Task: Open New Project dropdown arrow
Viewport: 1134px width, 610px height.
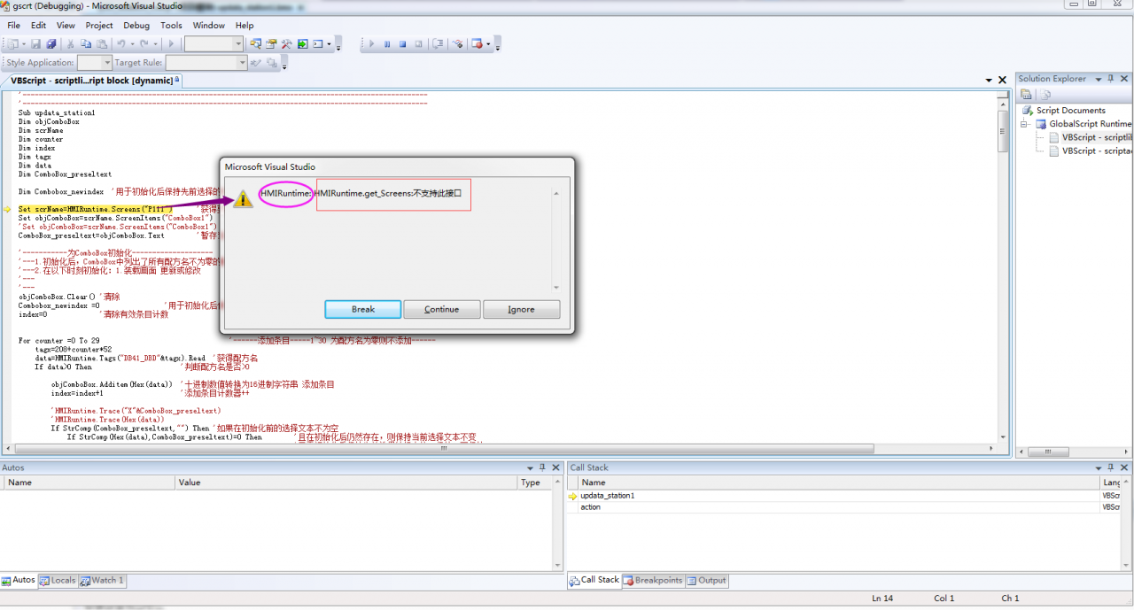Action: [x=24, y=43]
